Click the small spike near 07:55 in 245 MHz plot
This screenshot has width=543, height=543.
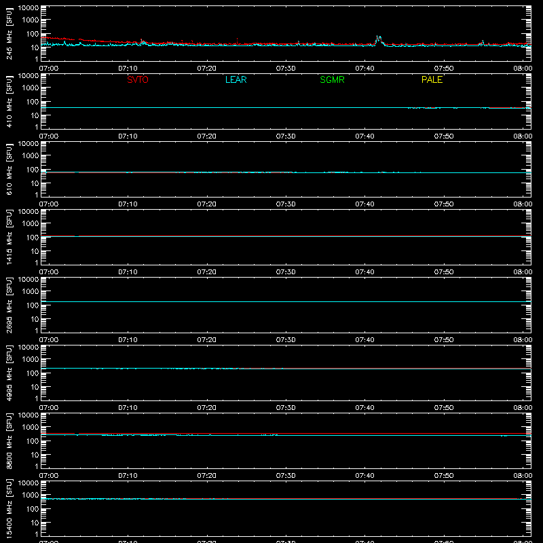(483, 42)
